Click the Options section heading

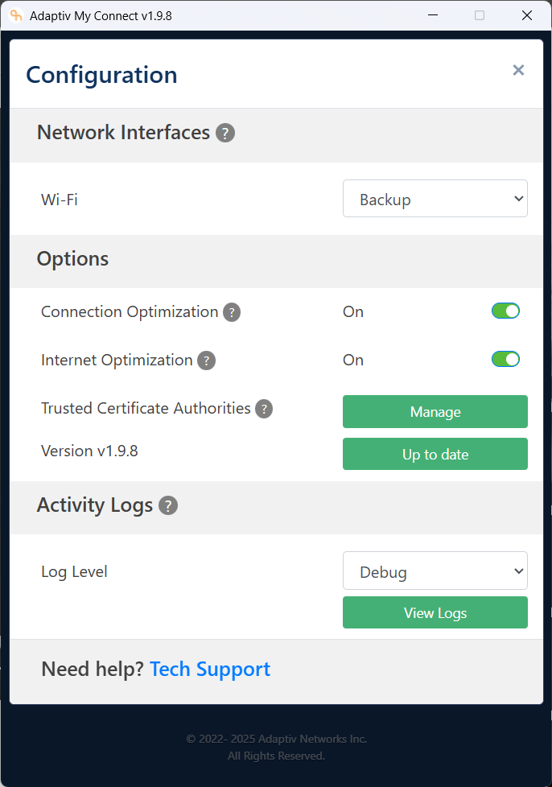[72, 259]
